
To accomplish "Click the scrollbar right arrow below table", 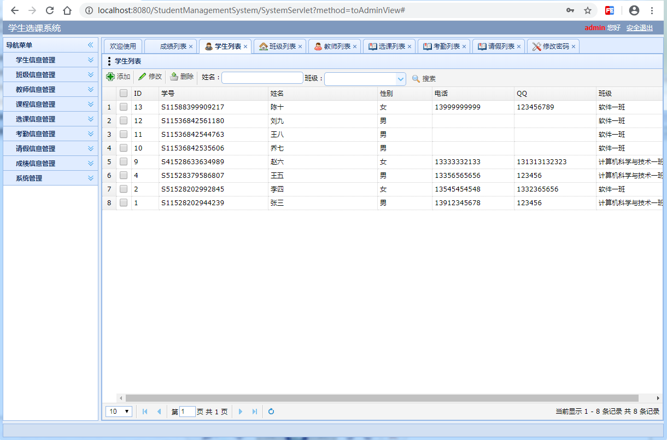I will [x=658, y=398].
